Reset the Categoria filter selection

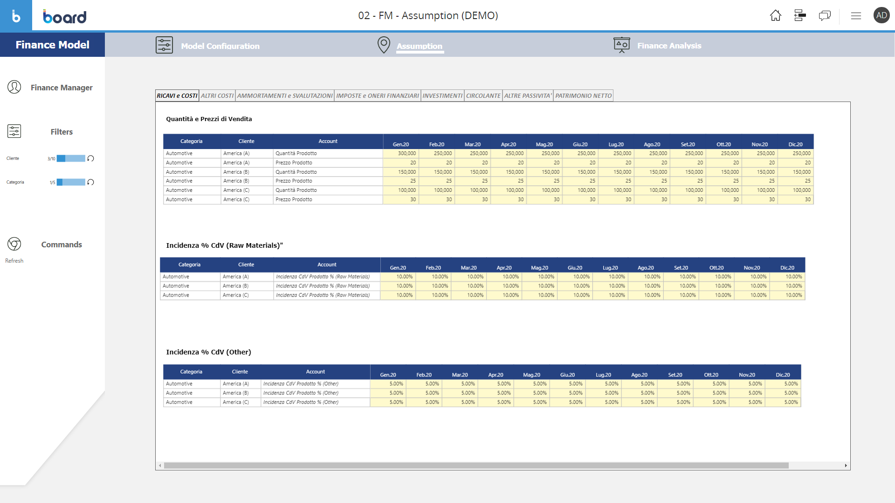pos(91,182)
